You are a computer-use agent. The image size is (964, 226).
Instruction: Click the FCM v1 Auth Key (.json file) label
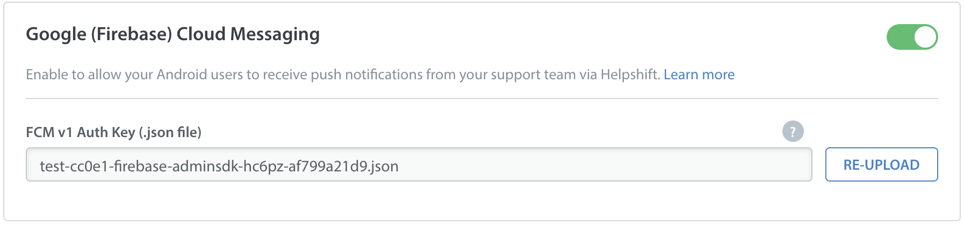pyautogui.click(x=113, y=132)
